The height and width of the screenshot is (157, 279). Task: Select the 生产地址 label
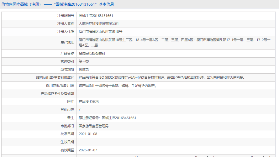(x=67, y=43)
